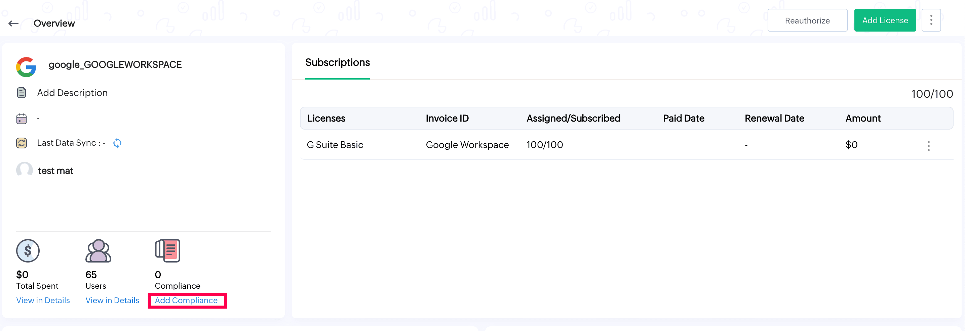This screenshot has height=331, width=965.
Task: Click the test mat avatar
Action: 24,170
